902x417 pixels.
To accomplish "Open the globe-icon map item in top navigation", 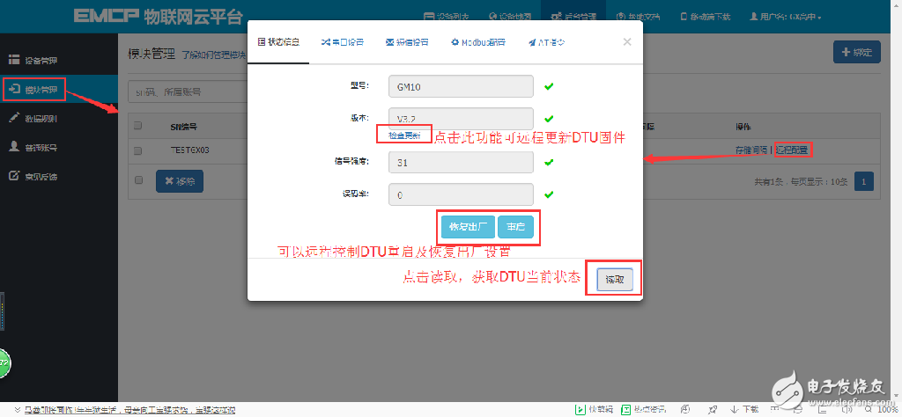I will point(510,17).
